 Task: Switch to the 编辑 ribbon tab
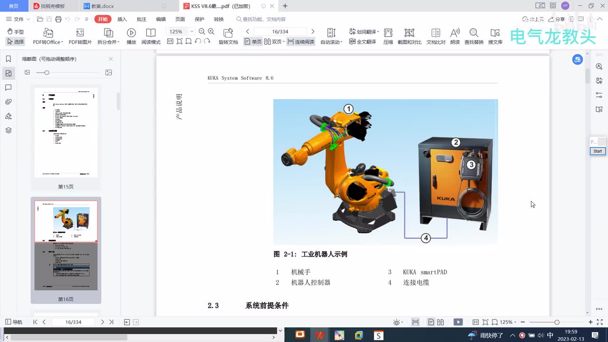161,19
